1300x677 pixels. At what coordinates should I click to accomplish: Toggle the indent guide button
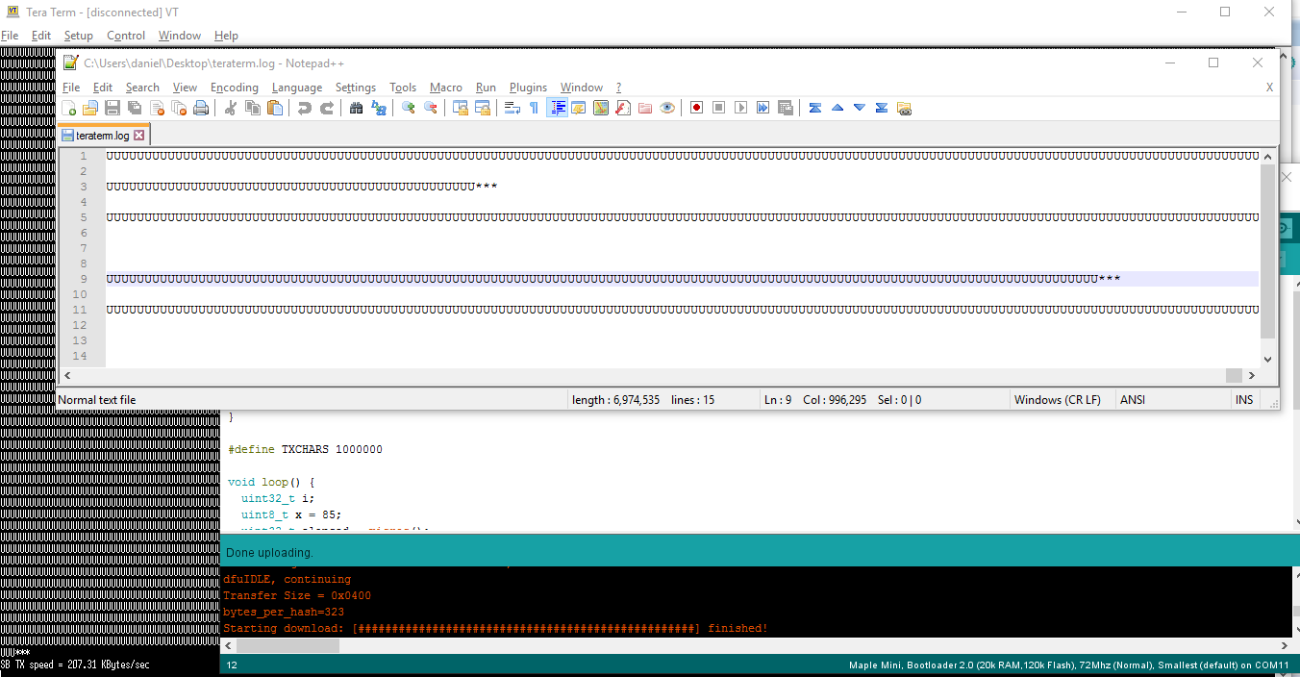[x=557, y=108]
